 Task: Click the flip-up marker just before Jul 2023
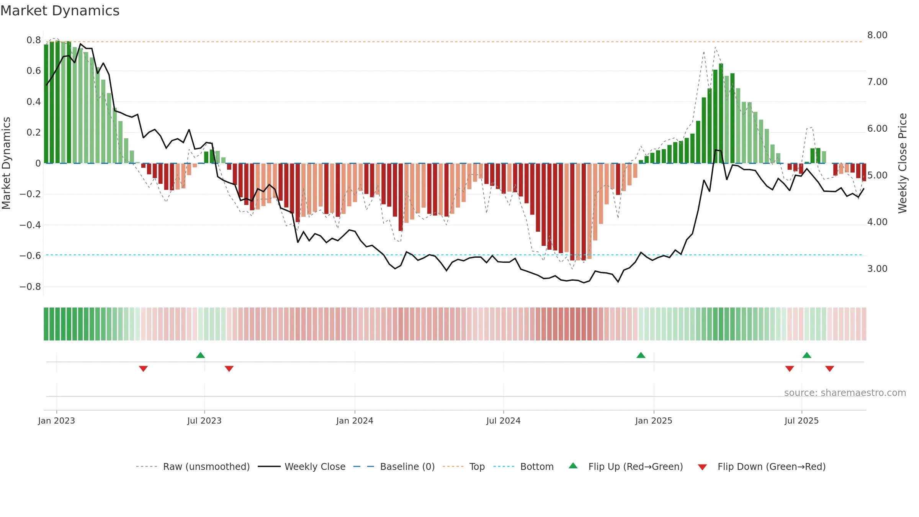(x=201, y=355)
